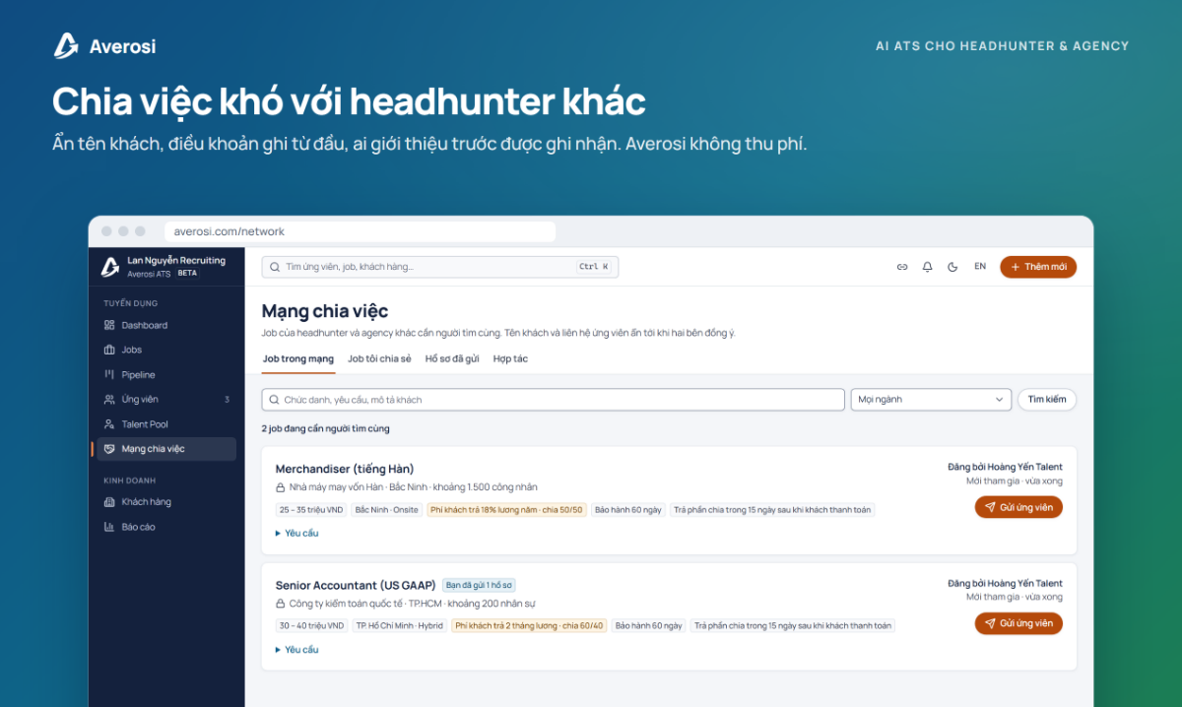Expand Yêu cầu under Merchandiser job
The width and height of the screenshot is (1182, 707).
(296, 534)
